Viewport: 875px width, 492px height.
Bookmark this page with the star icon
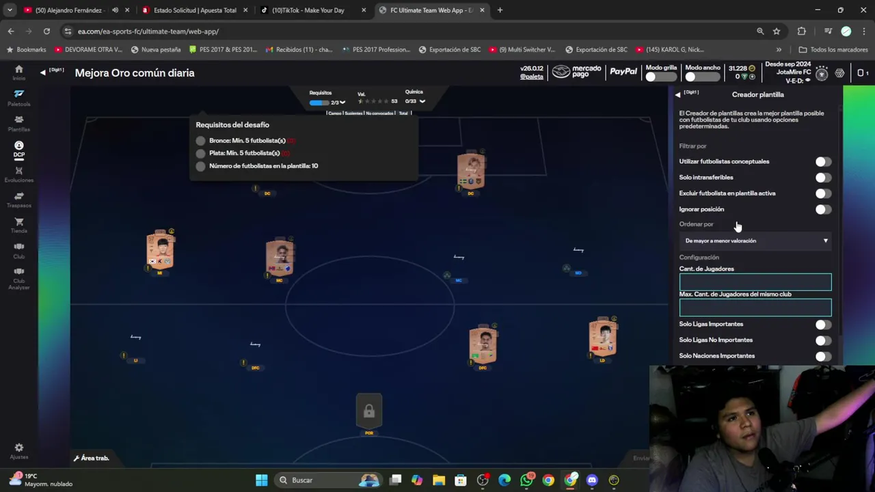click(777, 31)
